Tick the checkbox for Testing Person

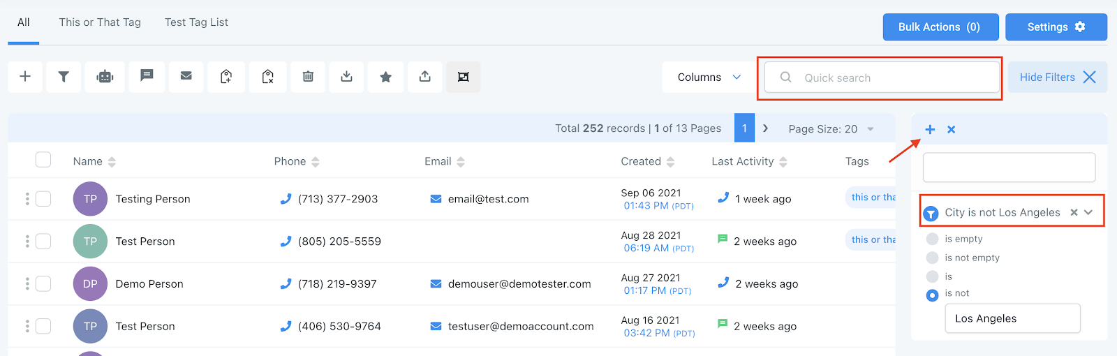[43, 199]
